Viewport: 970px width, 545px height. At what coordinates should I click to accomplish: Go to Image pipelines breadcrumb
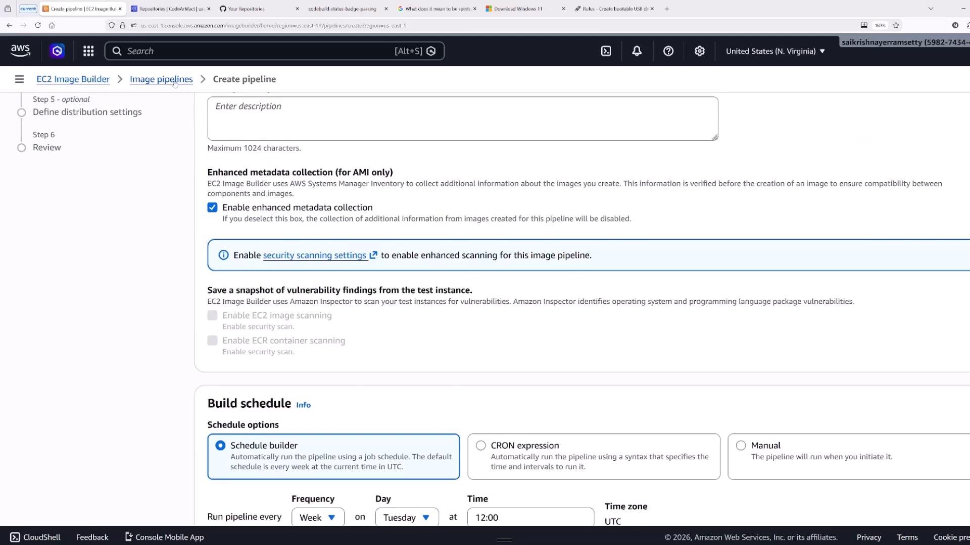pos(161,79)
